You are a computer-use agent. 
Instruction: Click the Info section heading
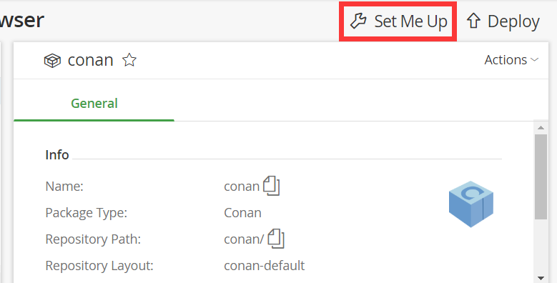[x=57, y=155]
